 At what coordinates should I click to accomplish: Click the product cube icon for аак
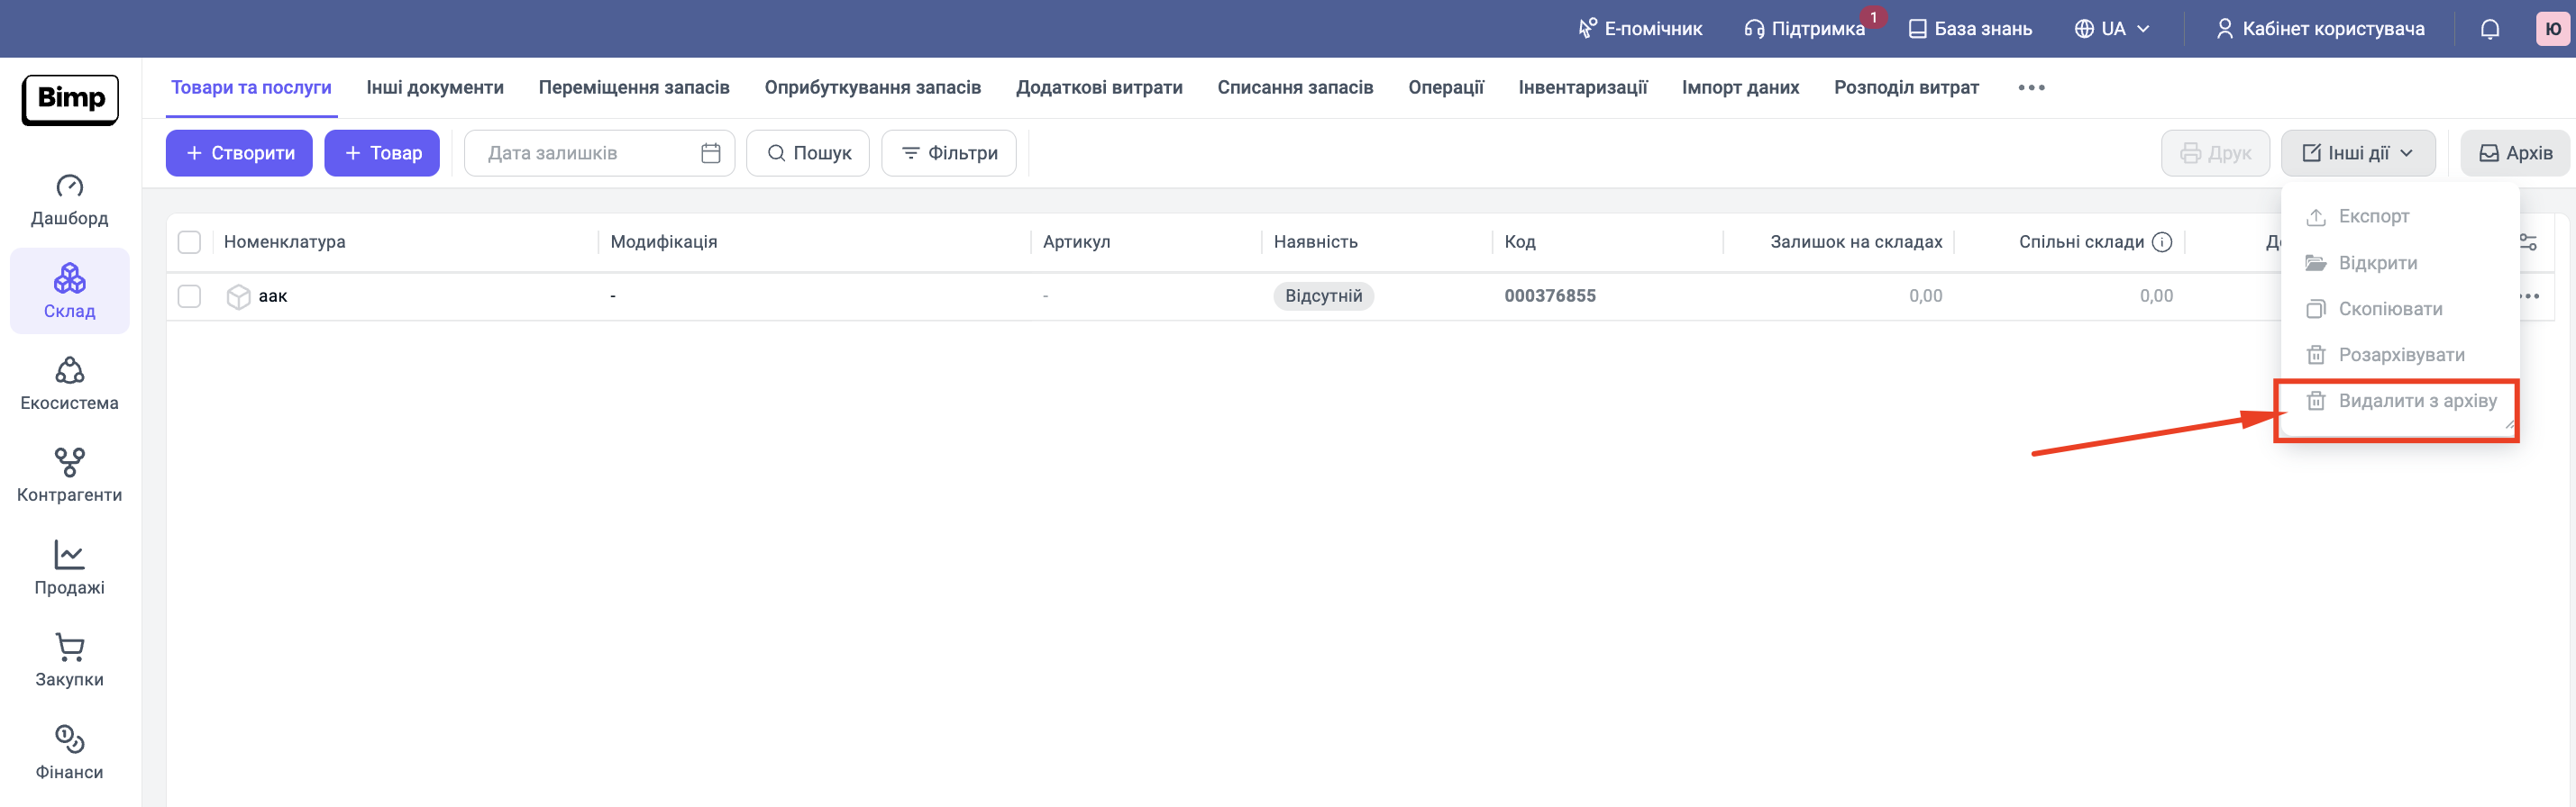(x=238, y=296)
